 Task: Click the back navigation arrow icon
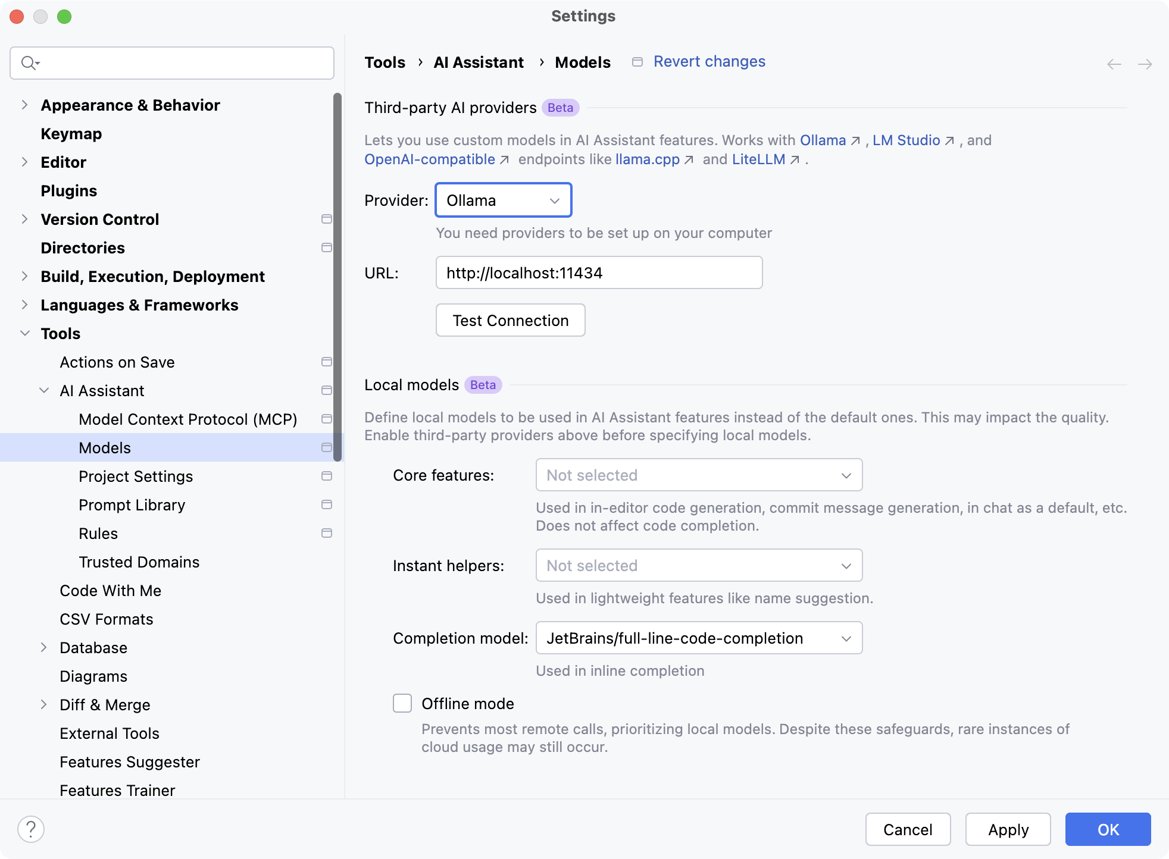point(1114,64)
